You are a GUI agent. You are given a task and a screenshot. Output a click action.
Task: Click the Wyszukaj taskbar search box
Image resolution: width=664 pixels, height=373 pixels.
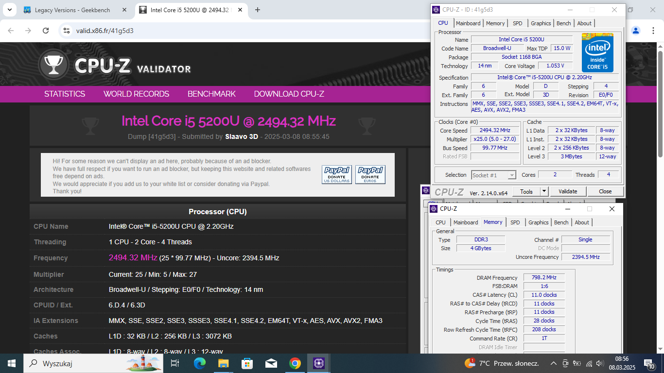coord(93,363)
